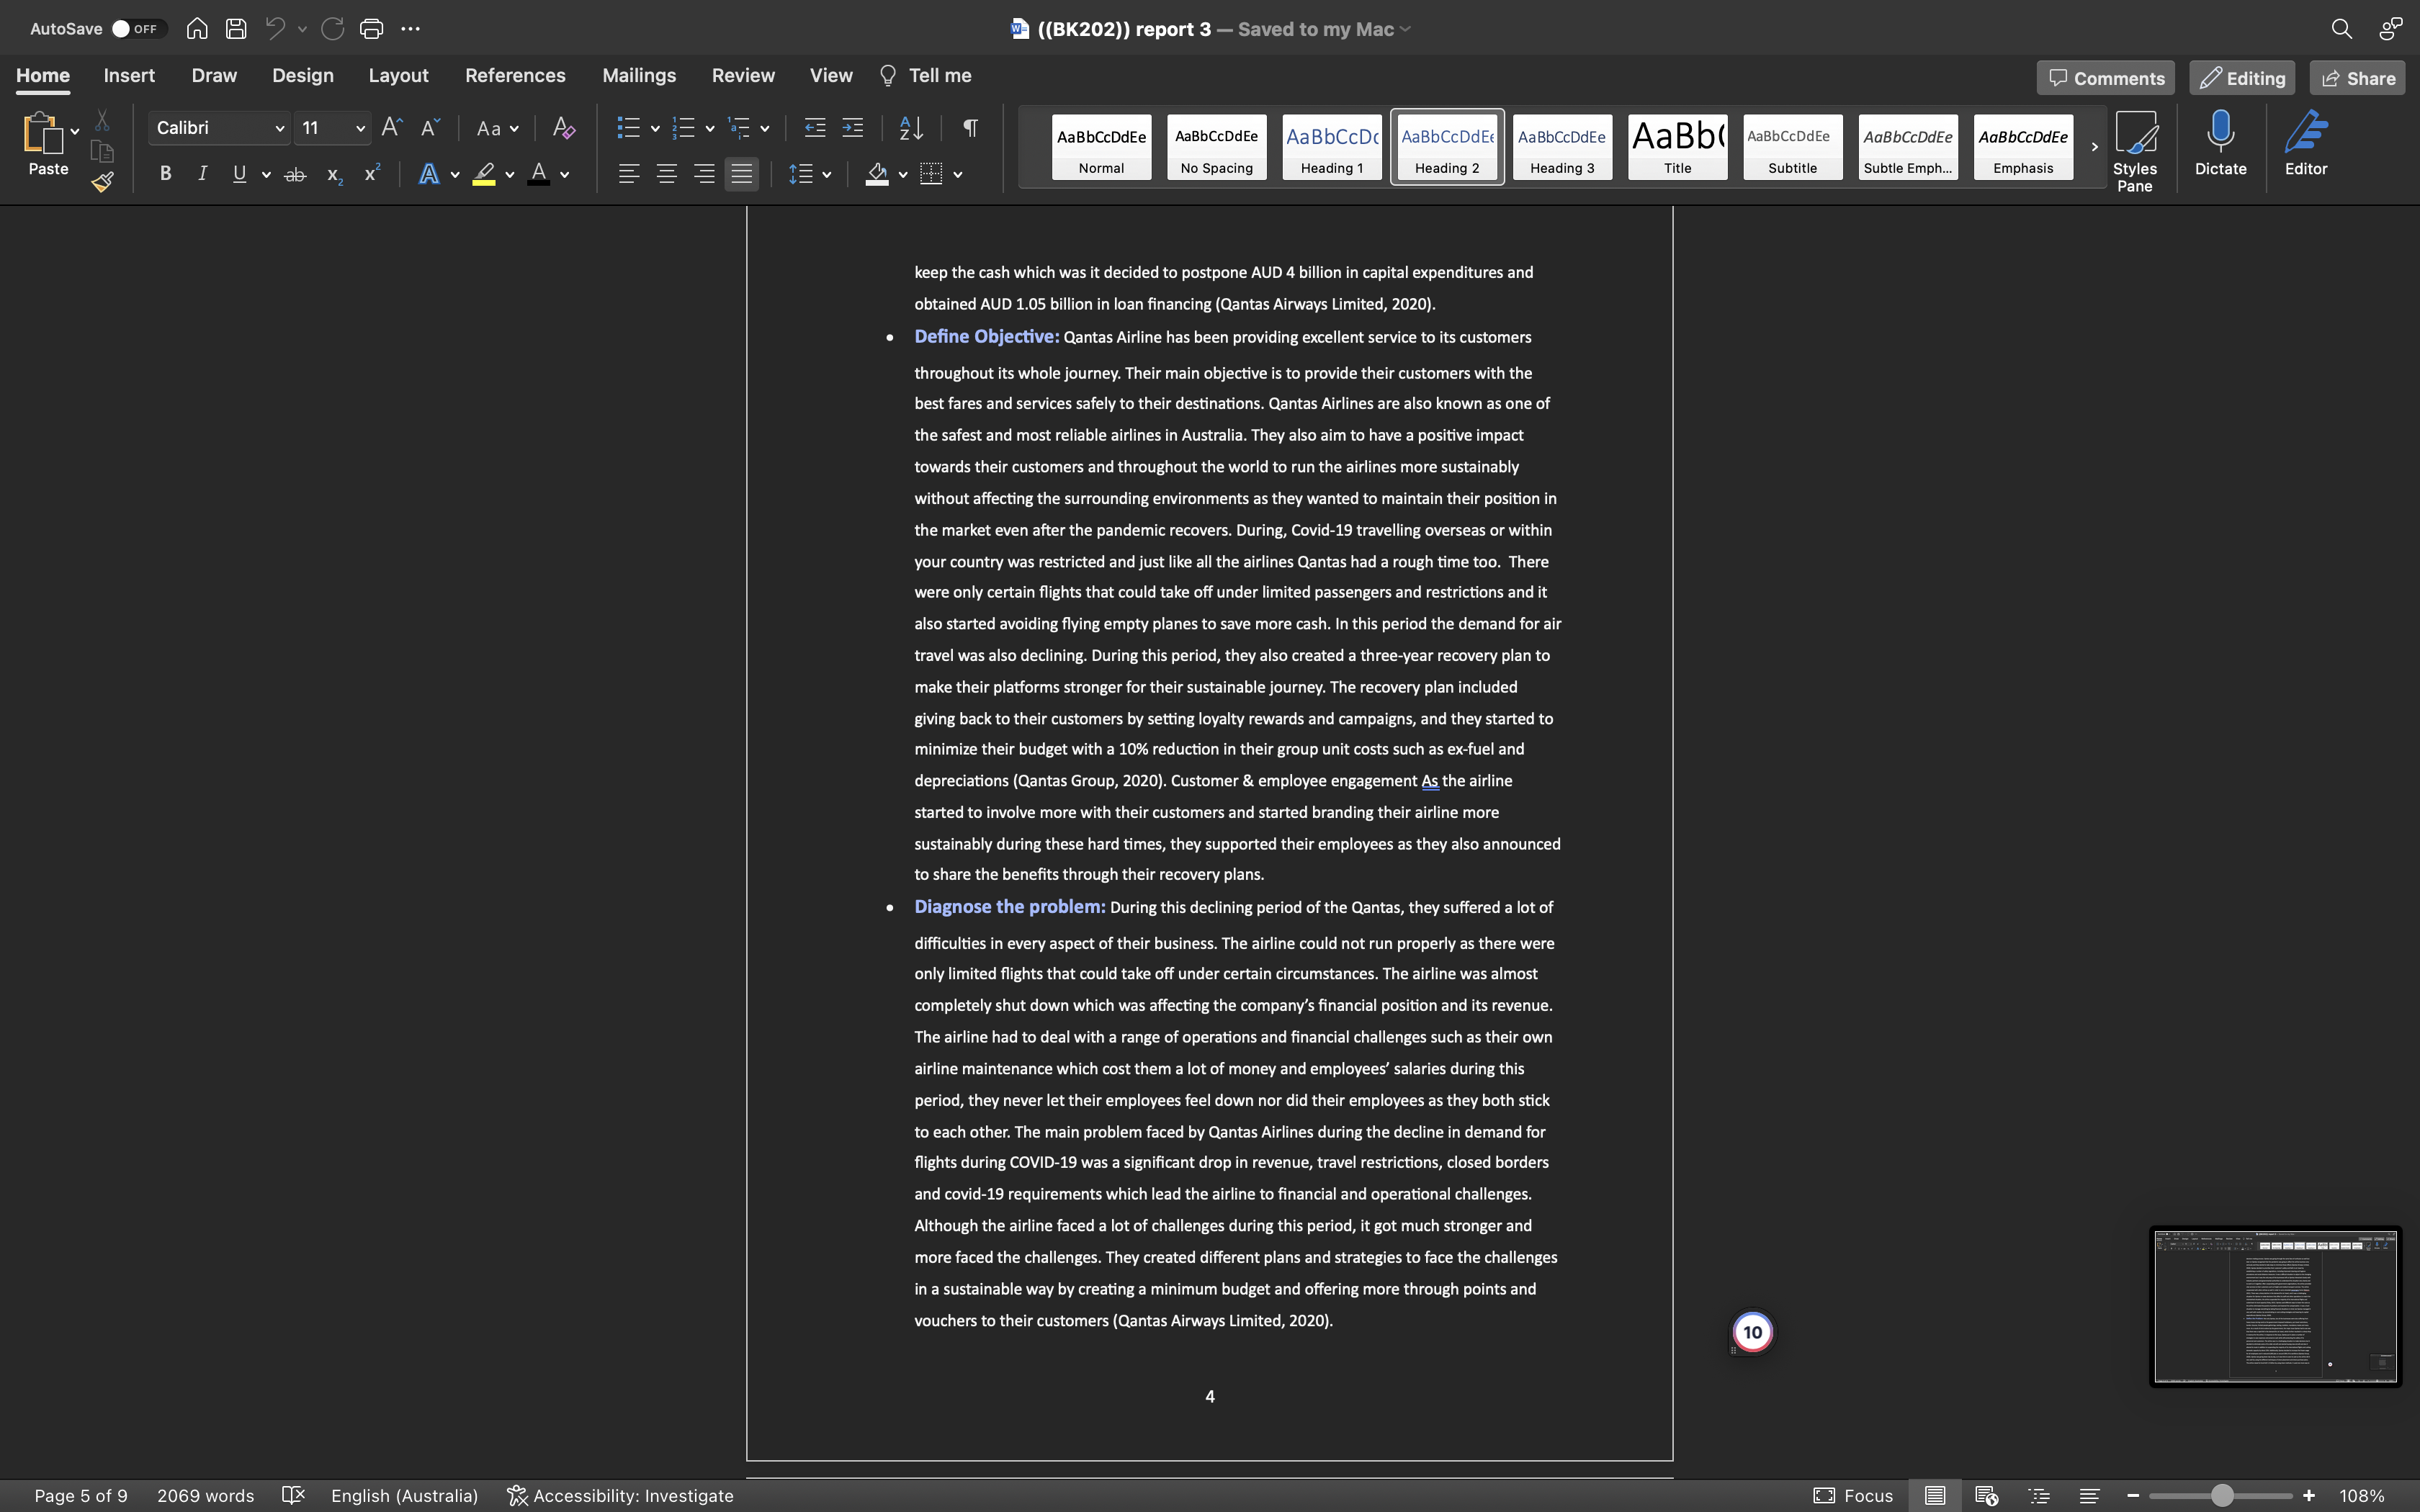Align the text left
This screenshot has height=1512, width=2420.
coord(629,174)
